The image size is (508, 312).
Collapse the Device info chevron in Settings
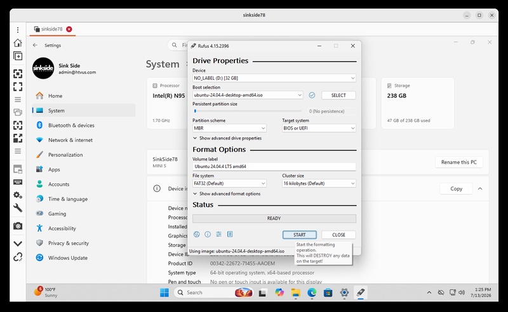(480, 189)
